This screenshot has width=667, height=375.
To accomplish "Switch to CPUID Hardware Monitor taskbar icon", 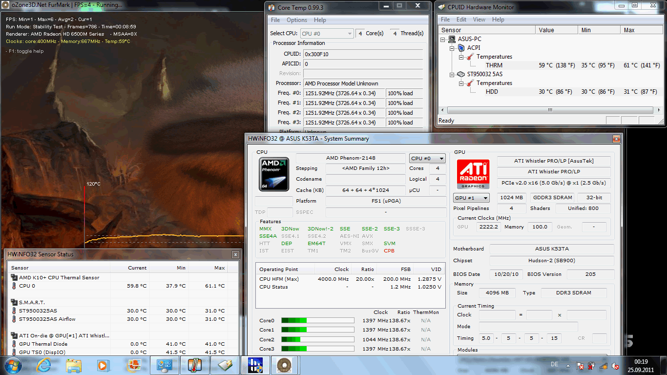I will click(225, 365).
